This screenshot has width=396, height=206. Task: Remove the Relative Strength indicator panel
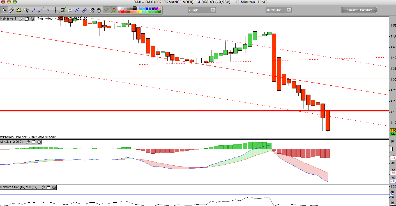(54, 187)
